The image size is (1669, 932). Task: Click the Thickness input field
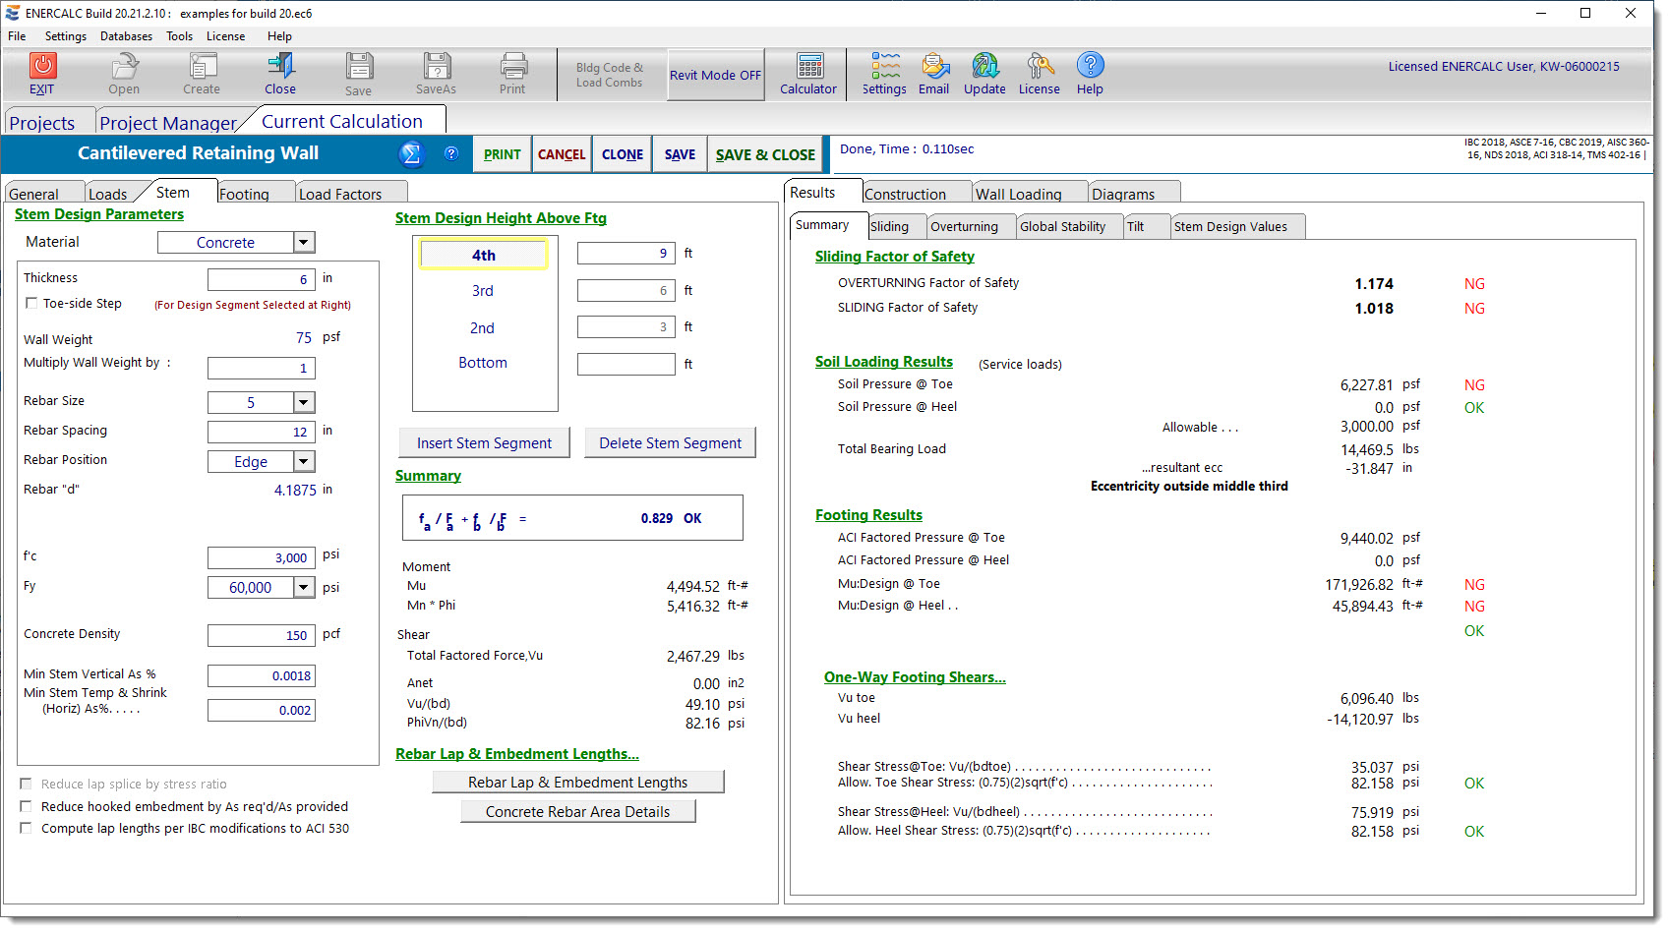point(262,279)
